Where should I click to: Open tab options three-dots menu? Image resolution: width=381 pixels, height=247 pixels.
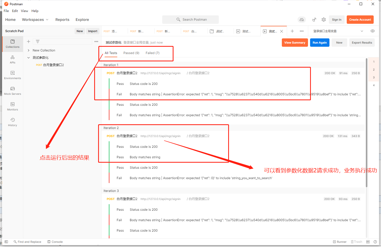(302, 31)
